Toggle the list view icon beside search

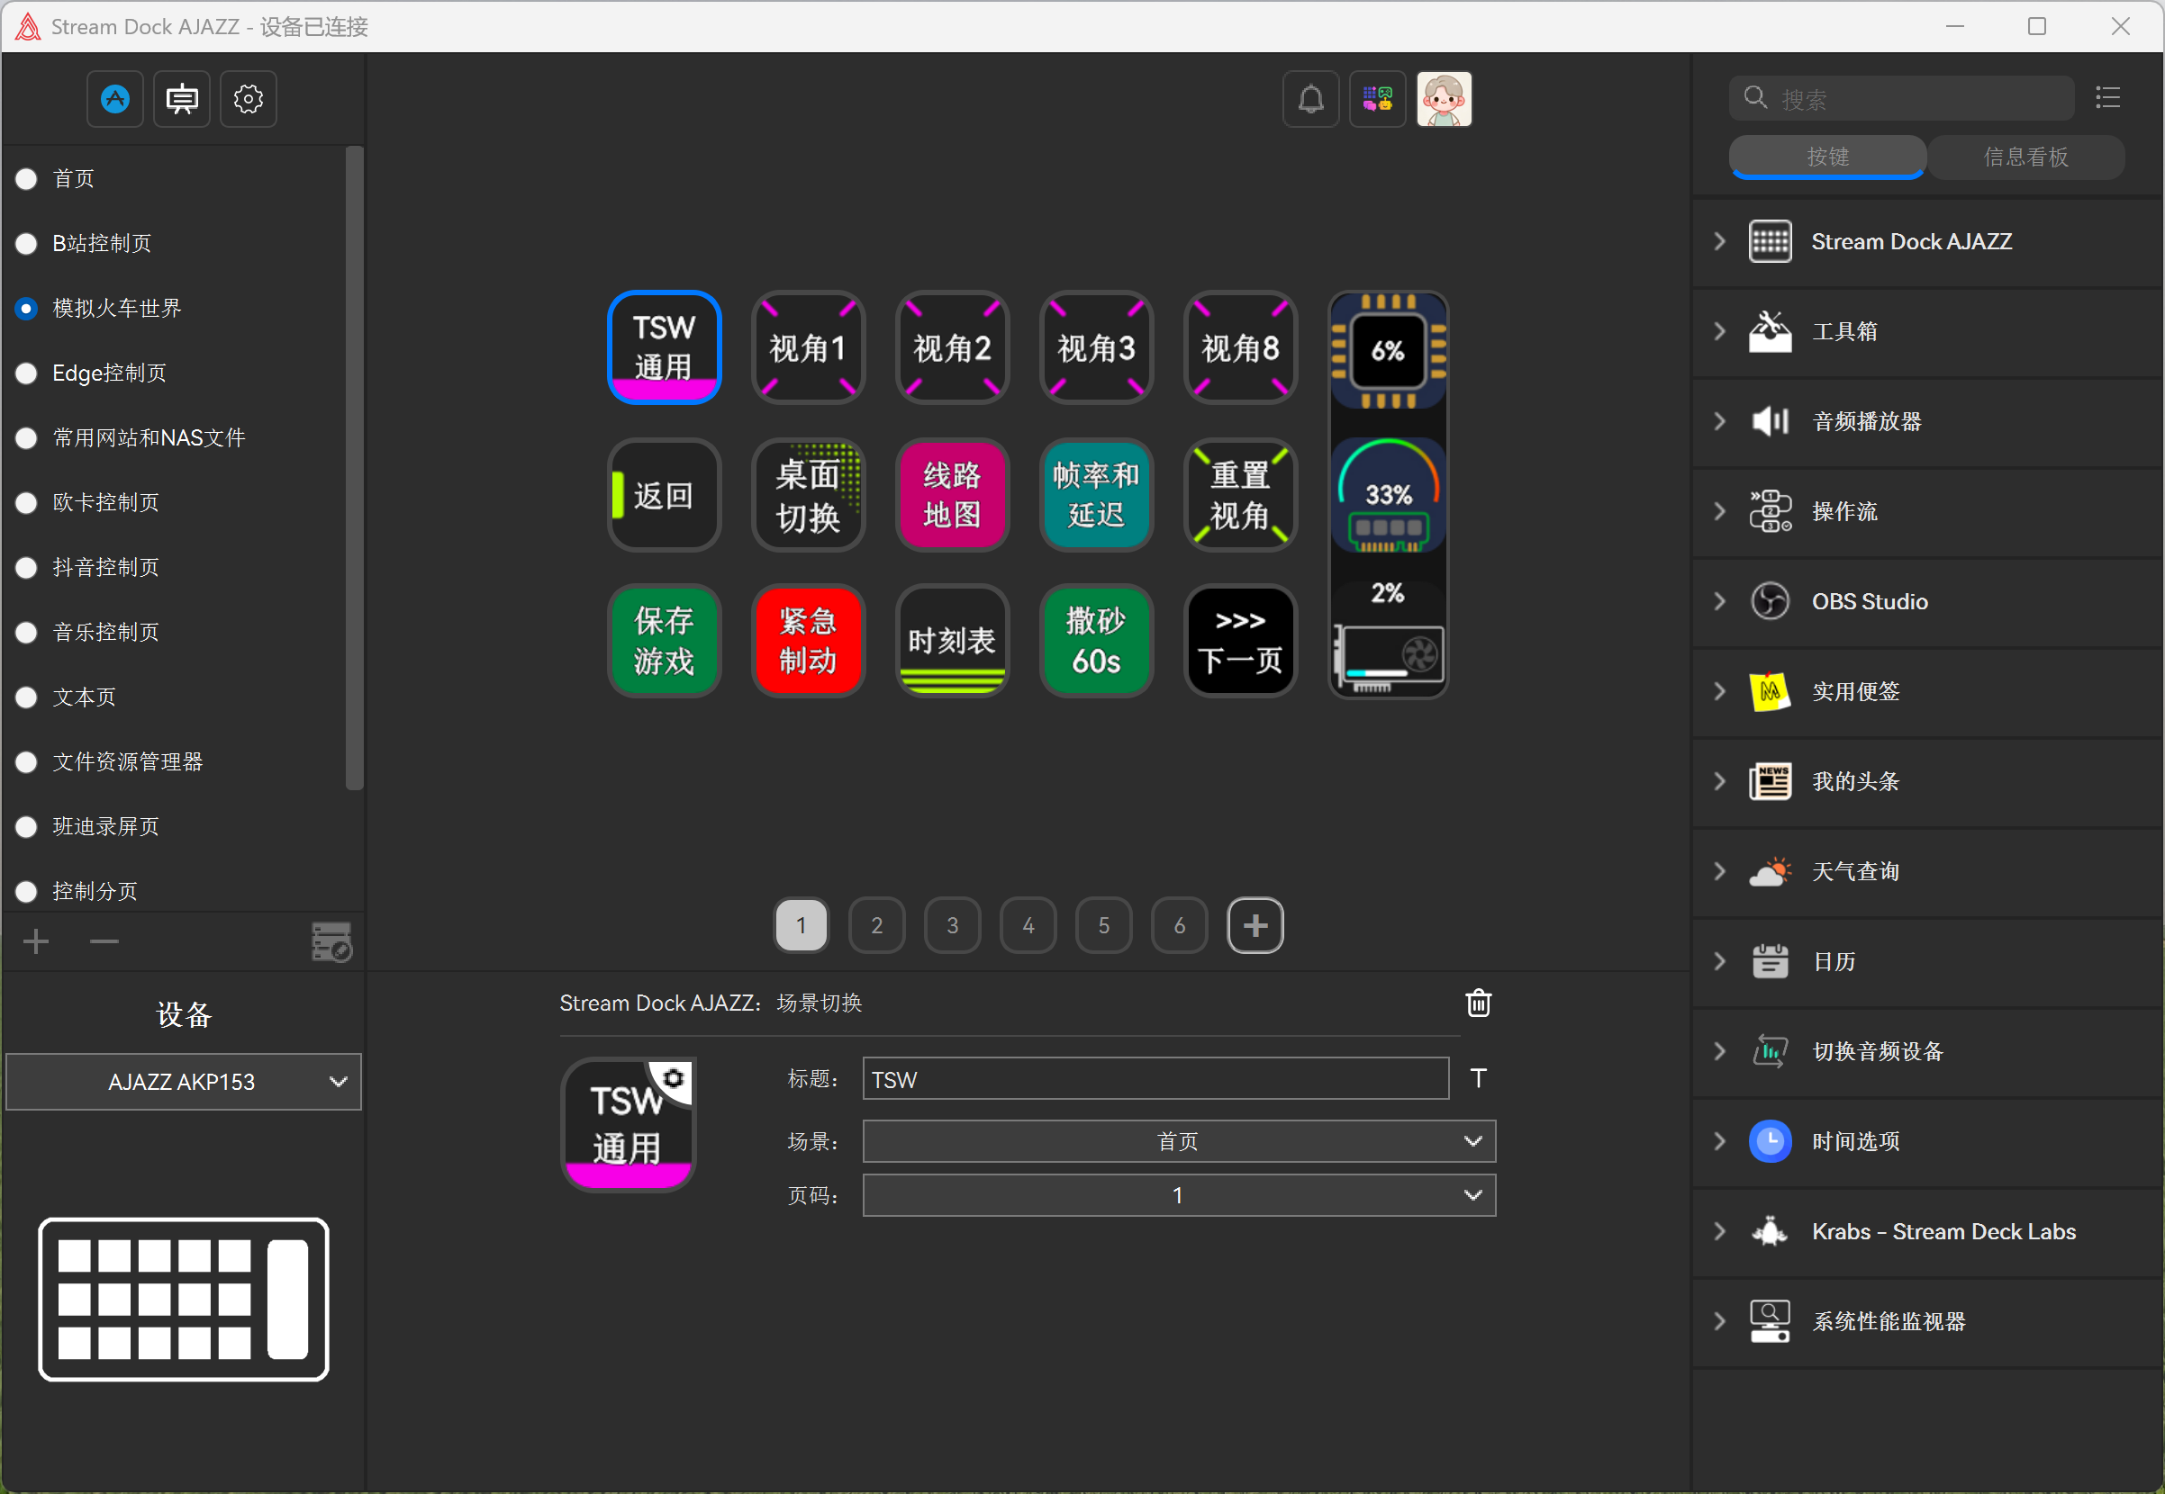click(2107, 97)
